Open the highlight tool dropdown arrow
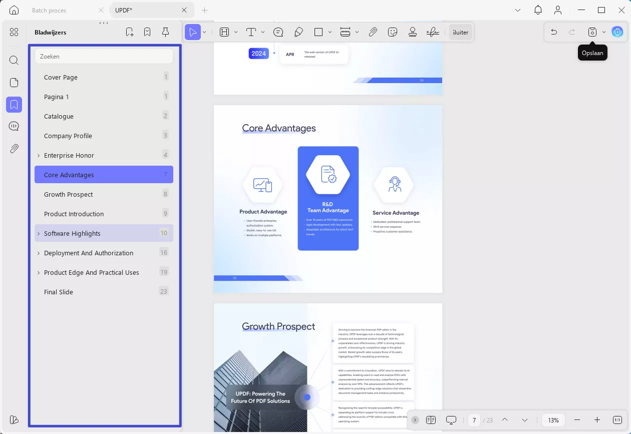631x434 pixels. point(236,32)
